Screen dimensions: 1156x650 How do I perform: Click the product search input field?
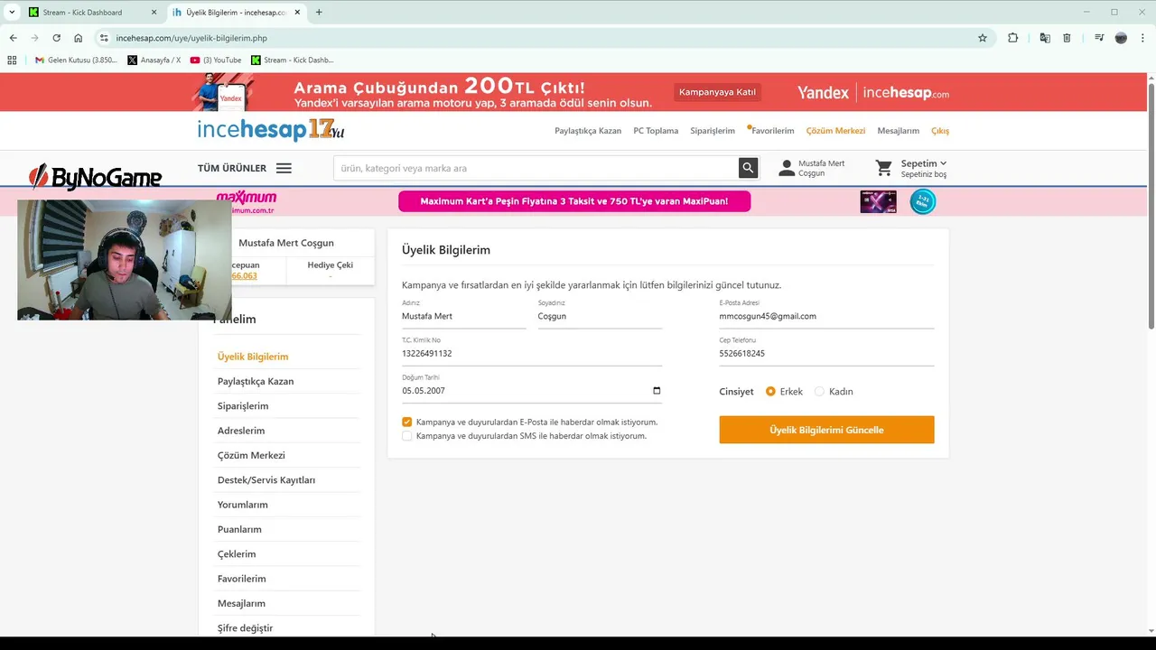coord(536,168)
